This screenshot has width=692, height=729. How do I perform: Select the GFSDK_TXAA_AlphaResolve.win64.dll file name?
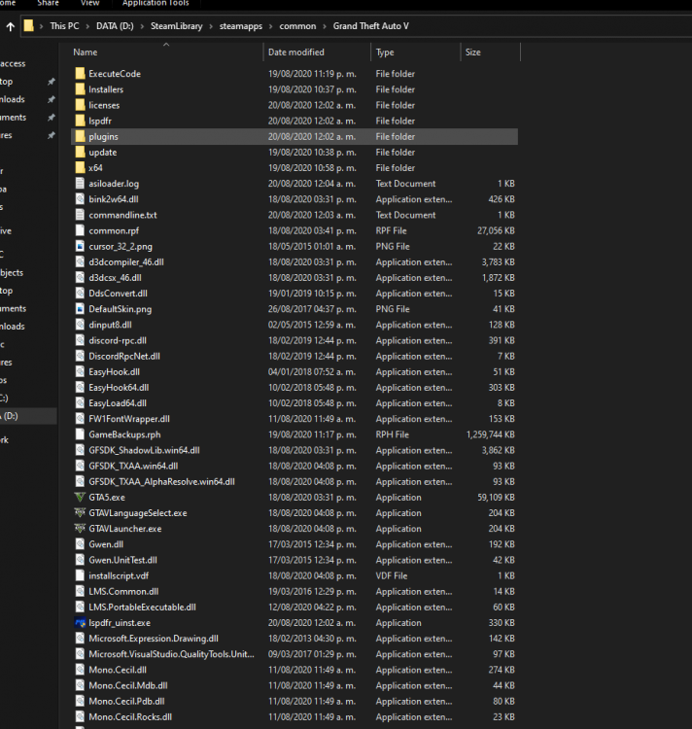161,482
